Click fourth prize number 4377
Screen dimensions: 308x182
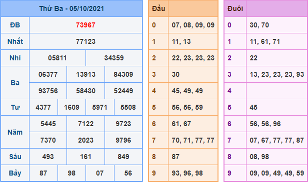click(43, 107)
